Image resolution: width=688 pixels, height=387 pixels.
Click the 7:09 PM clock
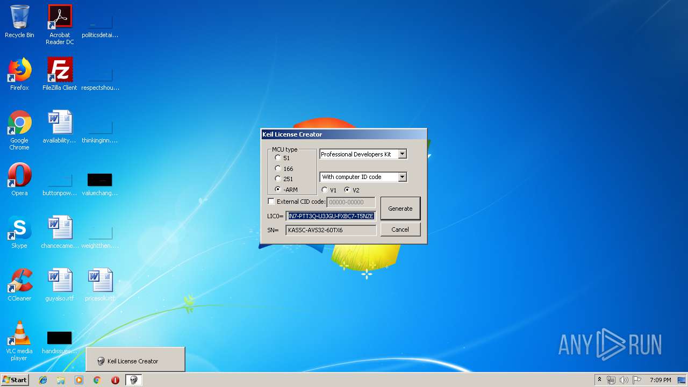pos(660,380)
